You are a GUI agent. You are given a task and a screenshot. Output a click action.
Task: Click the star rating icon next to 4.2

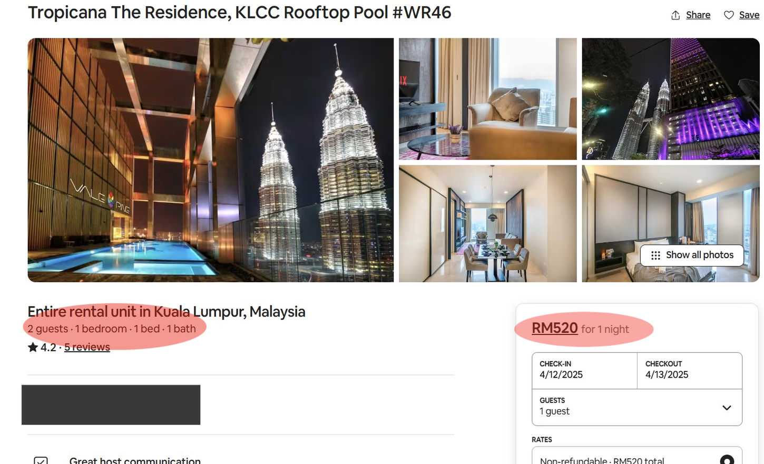pyautogui.click(x=33, y=347)
